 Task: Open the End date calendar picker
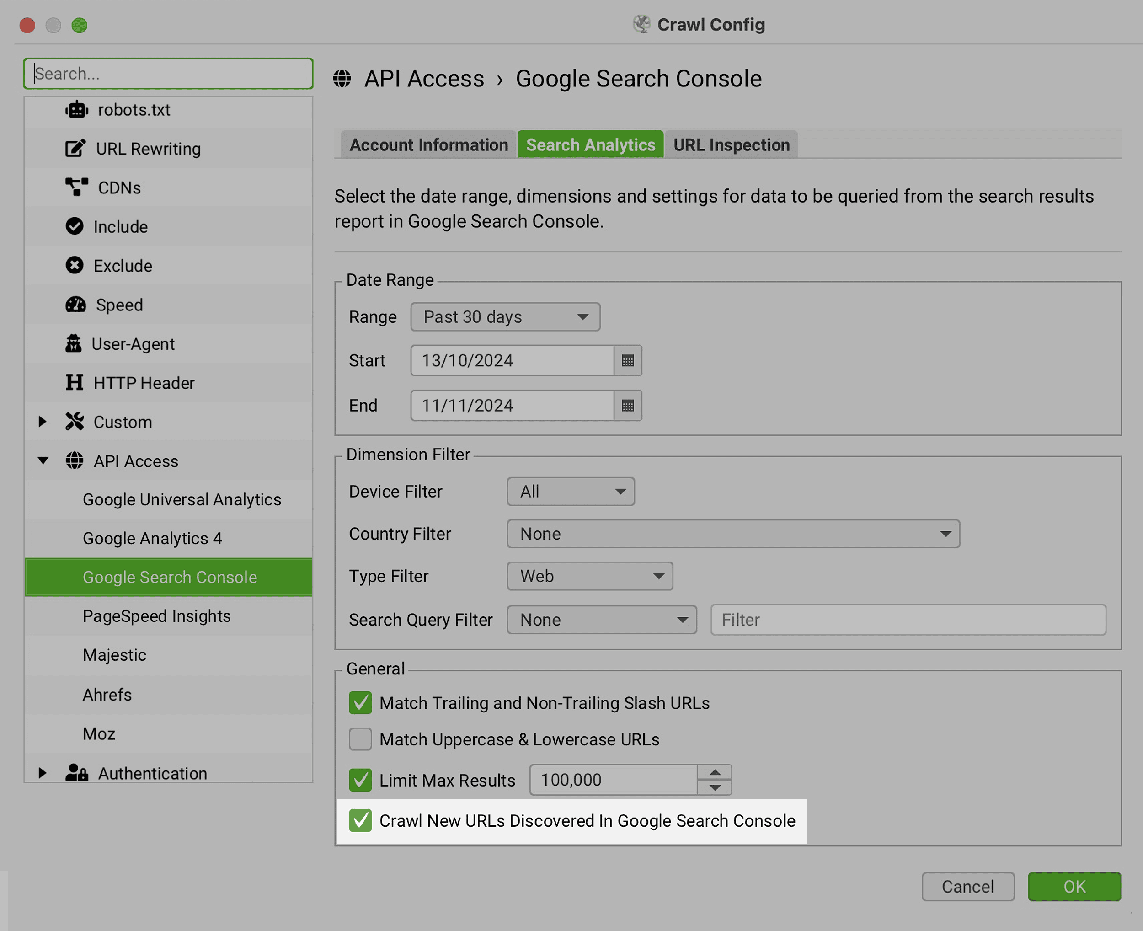pyautogui.click(x=628, y=406)
